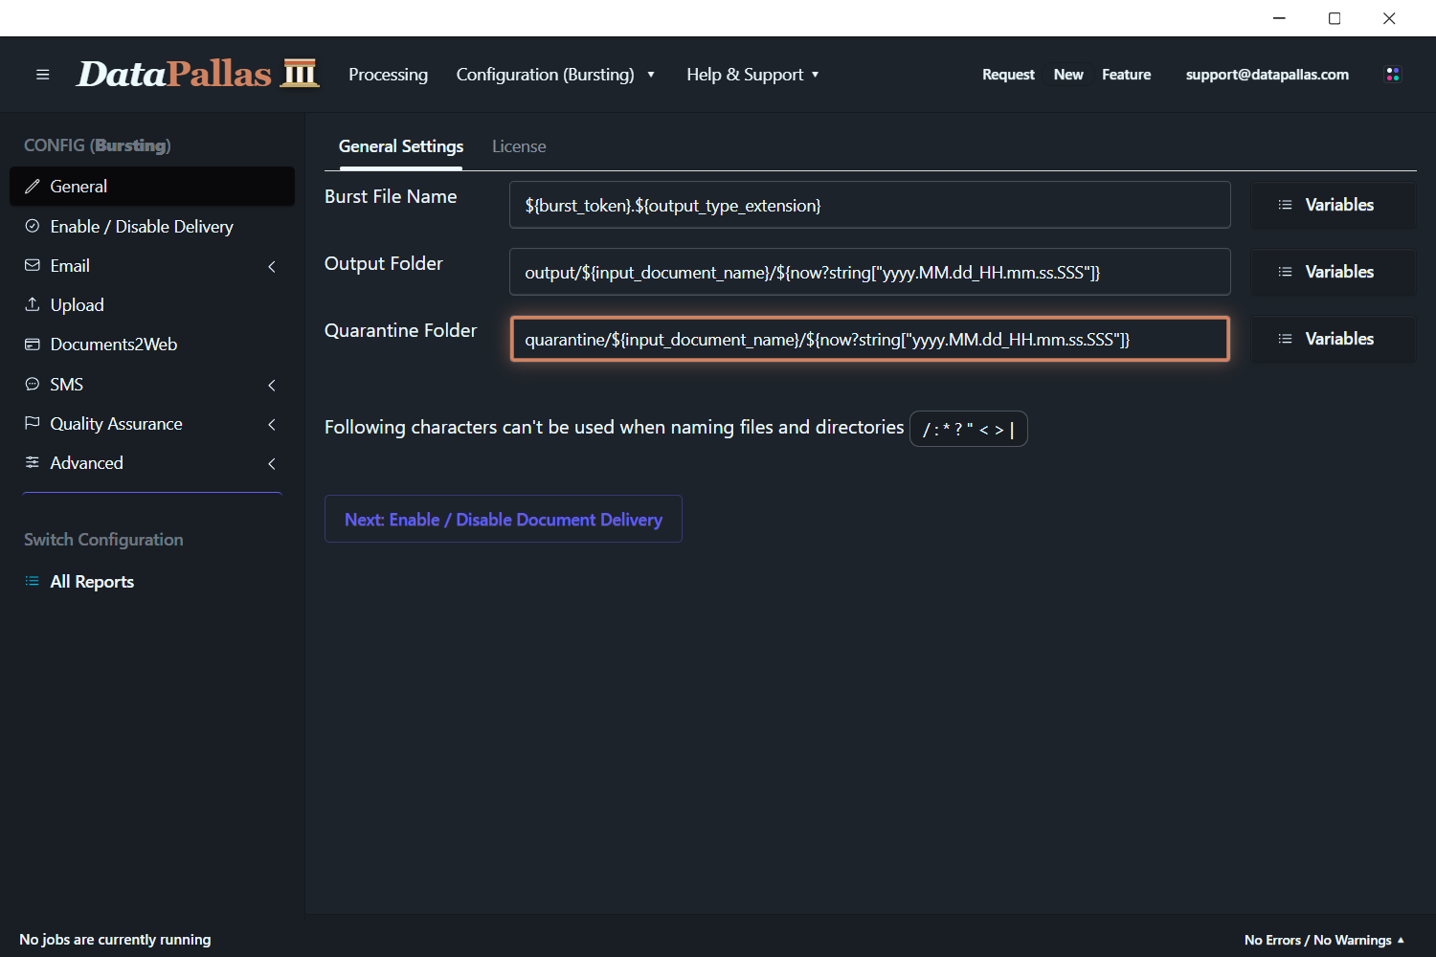This screenshot has width=1436, height=957.
Task: Click No jobs are currently running status
Action: [x=115, y=940]
